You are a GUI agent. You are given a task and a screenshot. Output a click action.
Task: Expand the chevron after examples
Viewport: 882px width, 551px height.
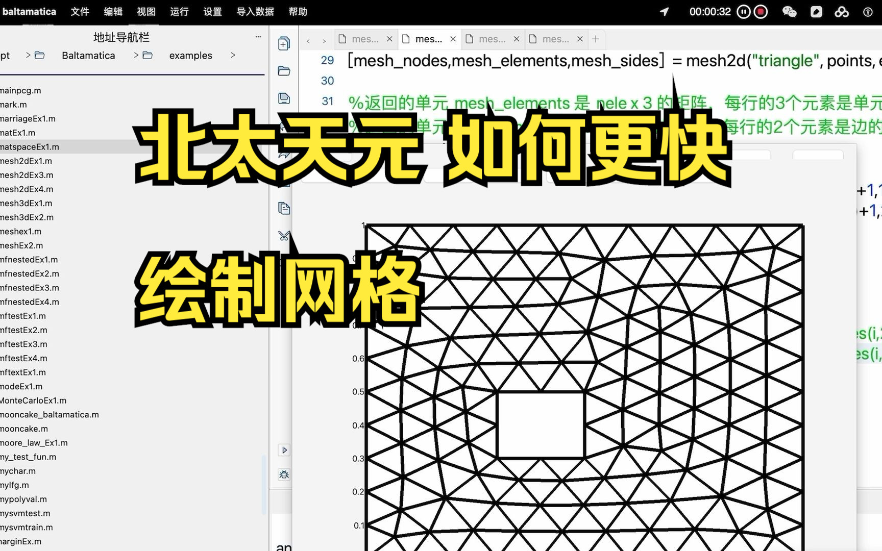(x=233, y=55)
